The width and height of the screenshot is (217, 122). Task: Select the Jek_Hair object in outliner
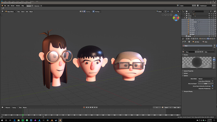click(x=192, y=26)
